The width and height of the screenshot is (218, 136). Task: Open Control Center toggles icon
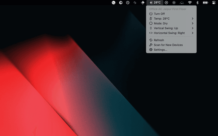point(214,2)
